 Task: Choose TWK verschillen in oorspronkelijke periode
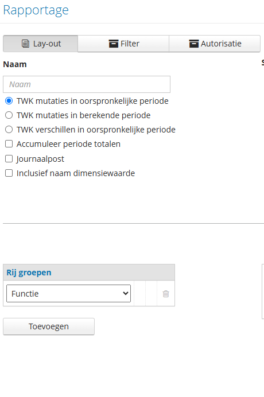point(9,130)
